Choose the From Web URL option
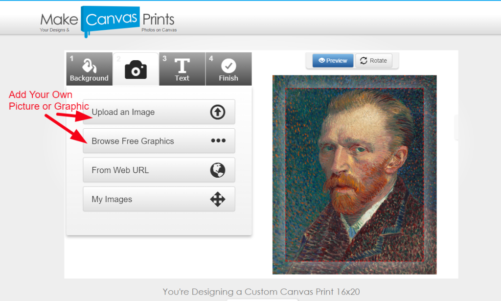This screenshot has width=501, height=301. click(120, 170)
